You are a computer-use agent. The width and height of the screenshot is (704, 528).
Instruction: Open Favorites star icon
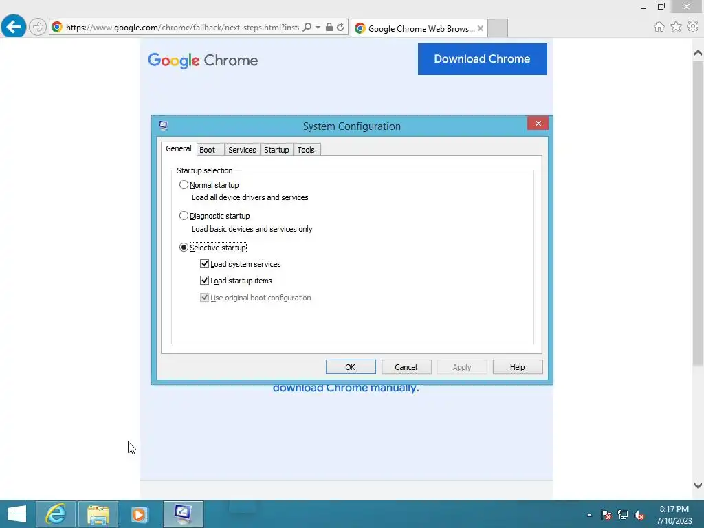676,27
